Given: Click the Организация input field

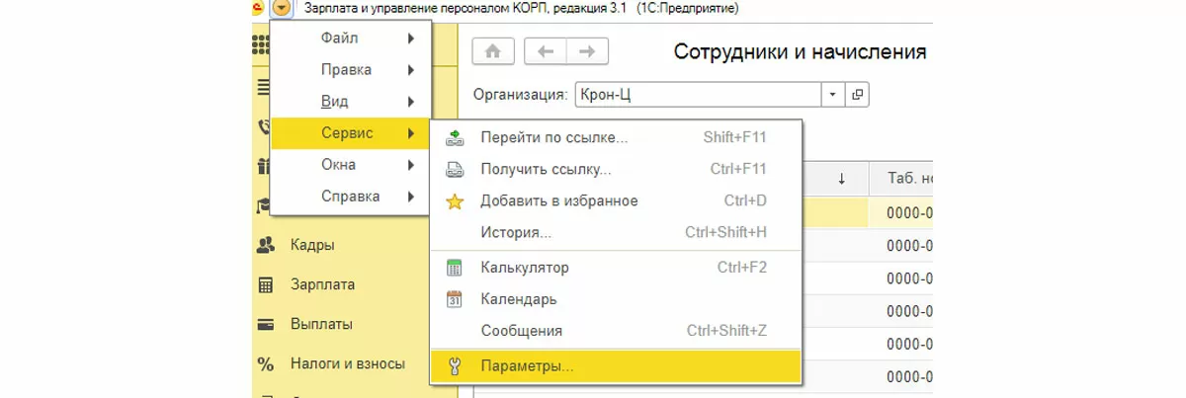Looking at the screenshot, I should pos(697,95).
